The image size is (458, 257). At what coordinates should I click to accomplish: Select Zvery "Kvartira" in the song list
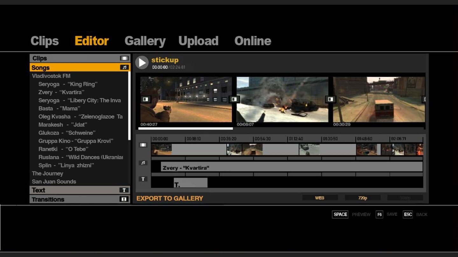(x=61, y=92)
